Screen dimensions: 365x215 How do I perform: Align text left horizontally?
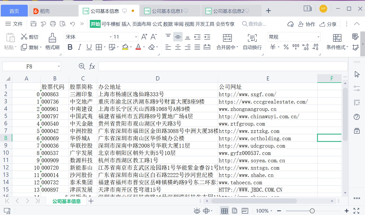point(168,47)
